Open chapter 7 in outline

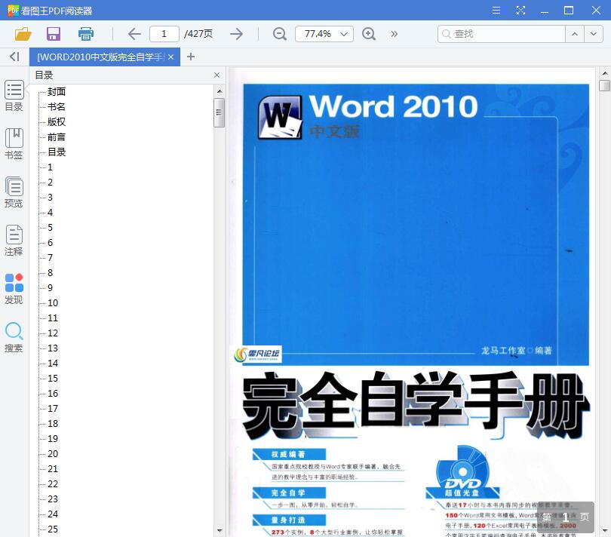[50, 258]
